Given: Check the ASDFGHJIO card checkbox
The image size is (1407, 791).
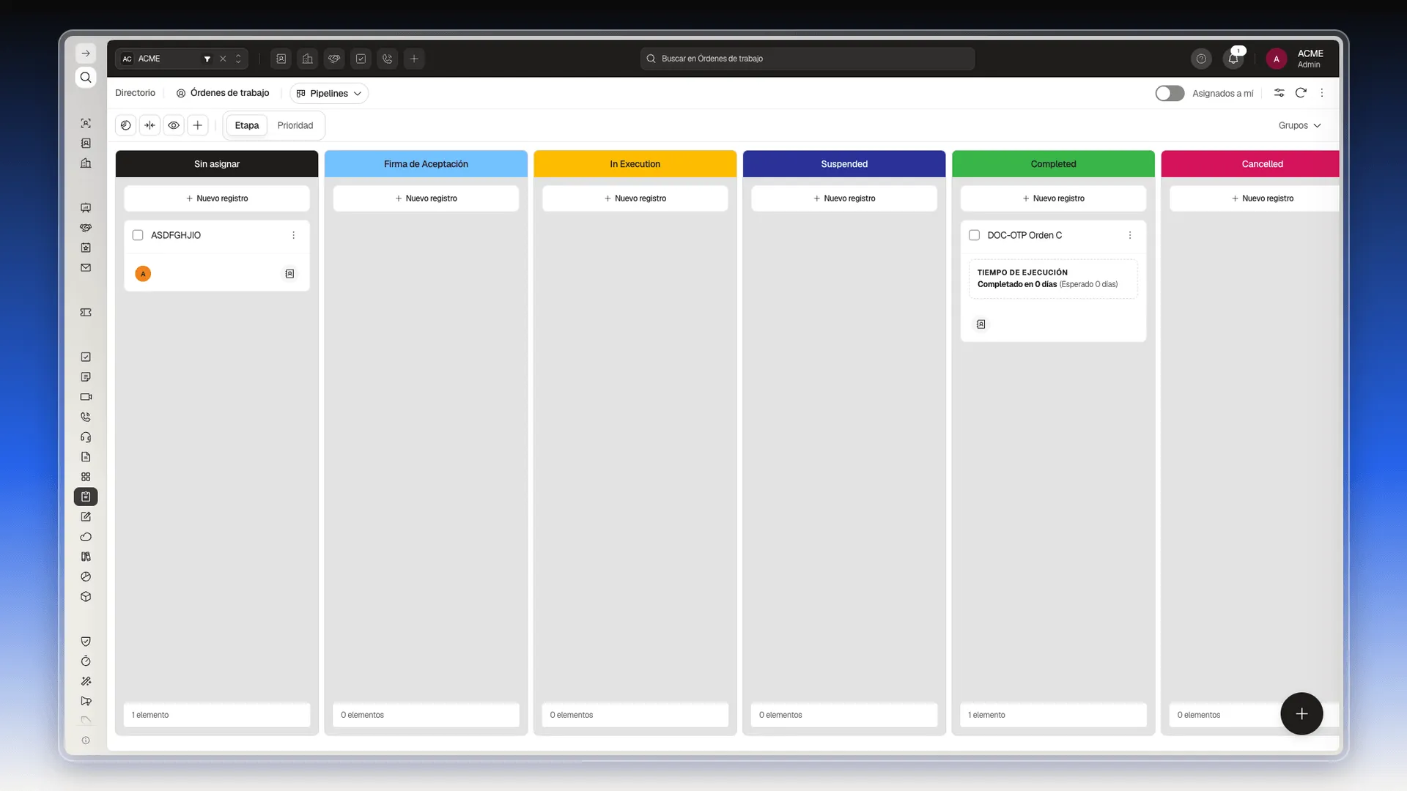Looking at the screenshot, I should point(138,235).
